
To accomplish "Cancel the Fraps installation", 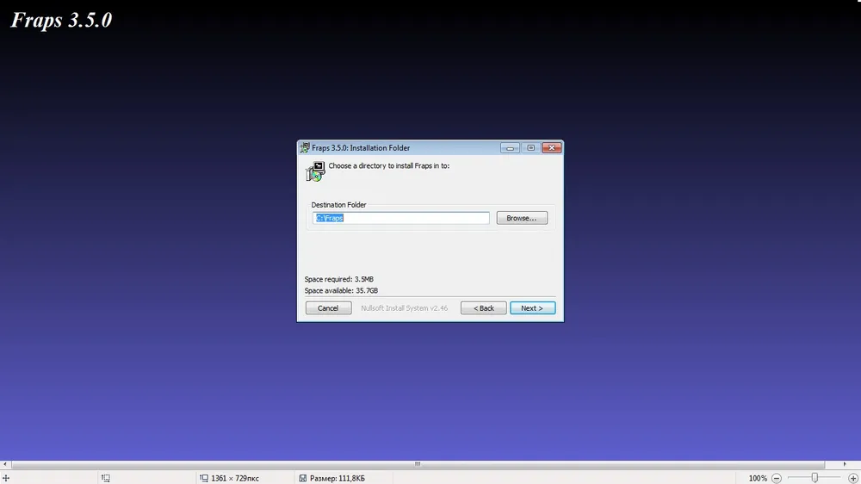I will coord(328,308).
